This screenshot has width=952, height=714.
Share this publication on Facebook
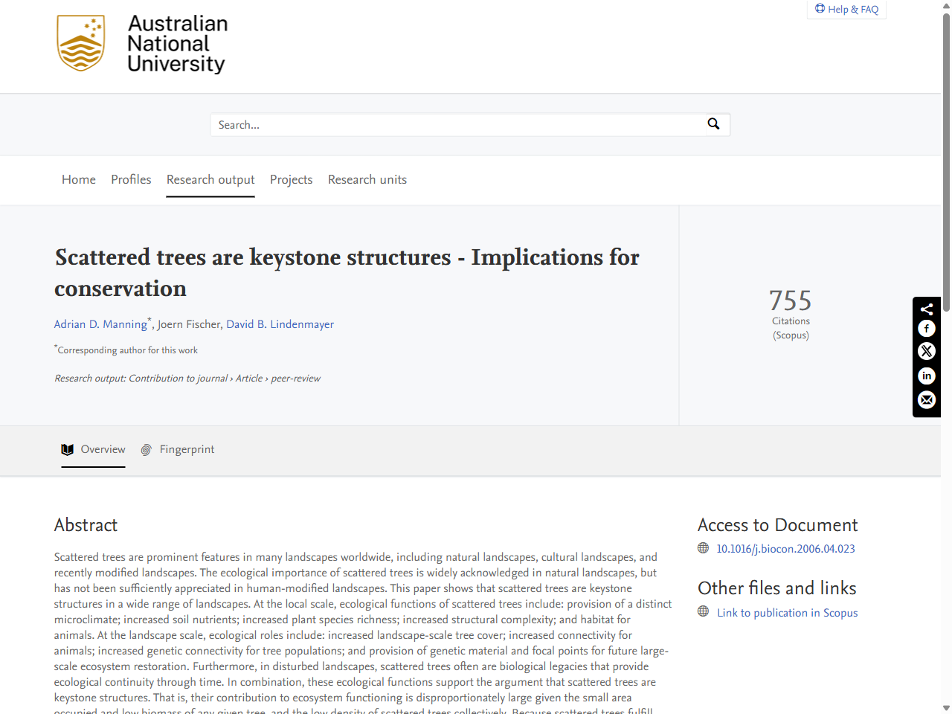tap(927, 328)
